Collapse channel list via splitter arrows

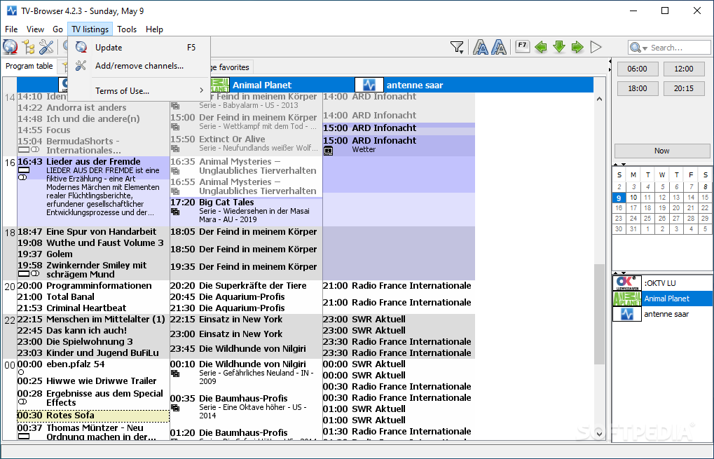click(x=619, y=273)
